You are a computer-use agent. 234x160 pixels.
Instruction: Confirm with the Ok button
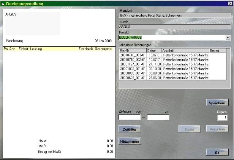217,152
